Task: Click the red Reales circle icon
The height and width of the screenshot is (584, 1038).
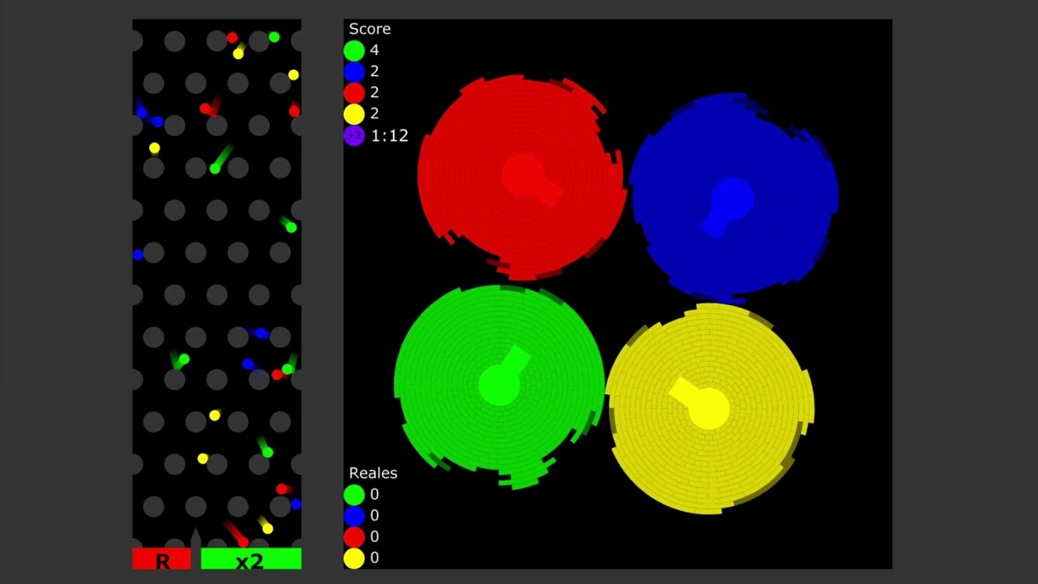Action: [354, 537]
